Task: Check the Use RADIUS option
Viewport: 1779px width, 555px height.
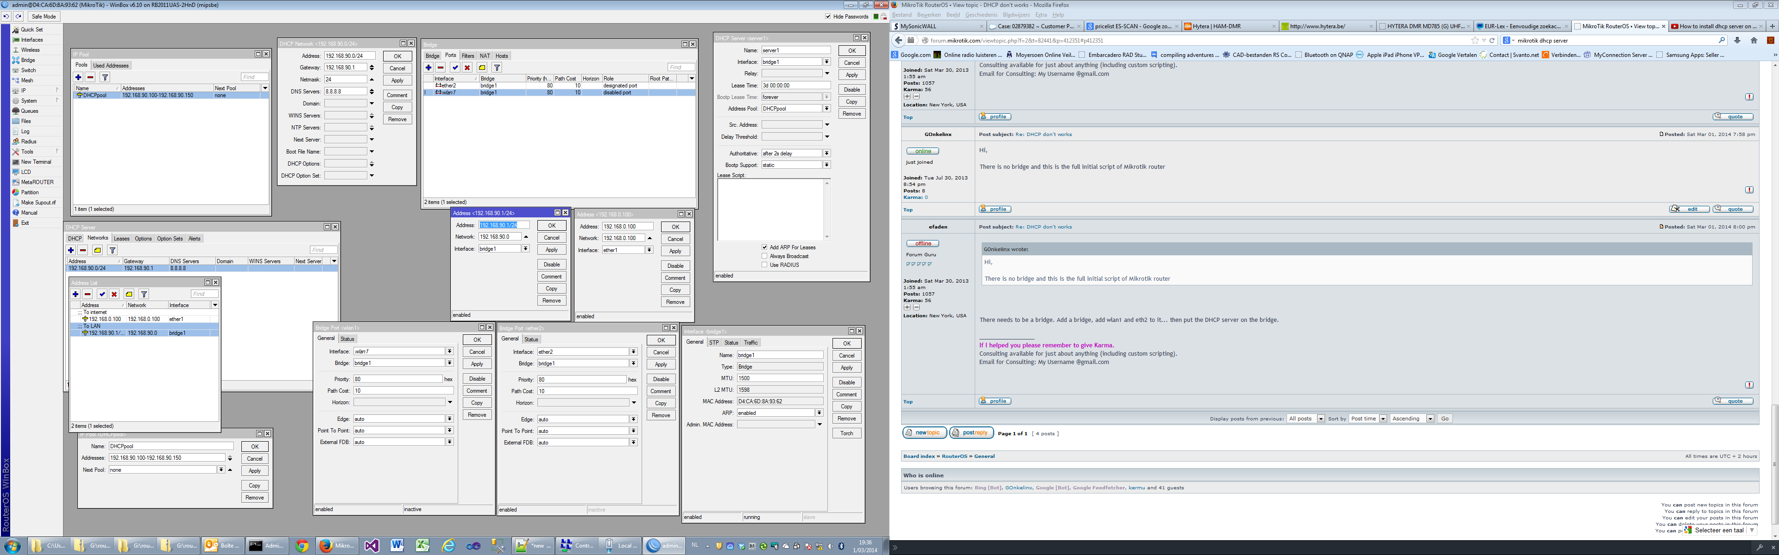Action: coord(764,265)
